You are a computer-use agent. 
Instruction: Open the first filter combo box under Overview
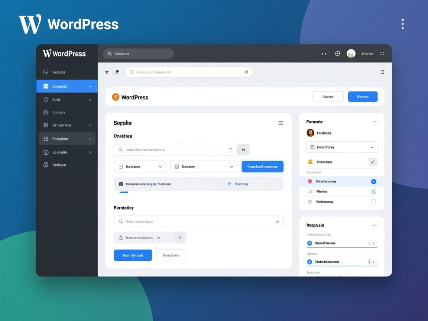pyautogui.click(x=140, y=166)
